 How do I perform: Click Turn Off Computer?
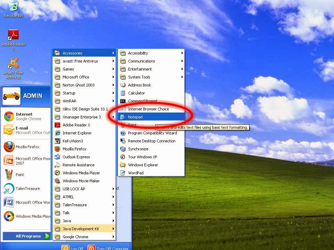point(108,248)
